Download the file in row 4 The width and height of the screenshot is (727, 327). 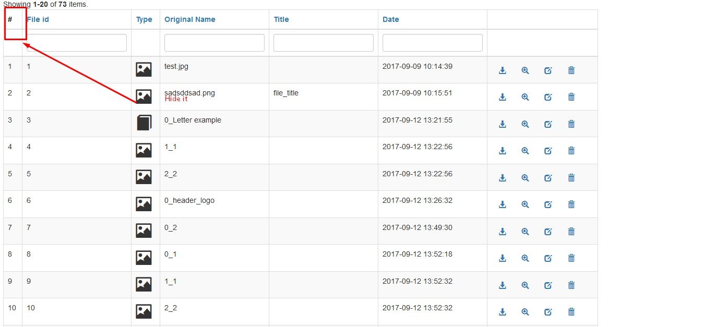click(503, 151)
